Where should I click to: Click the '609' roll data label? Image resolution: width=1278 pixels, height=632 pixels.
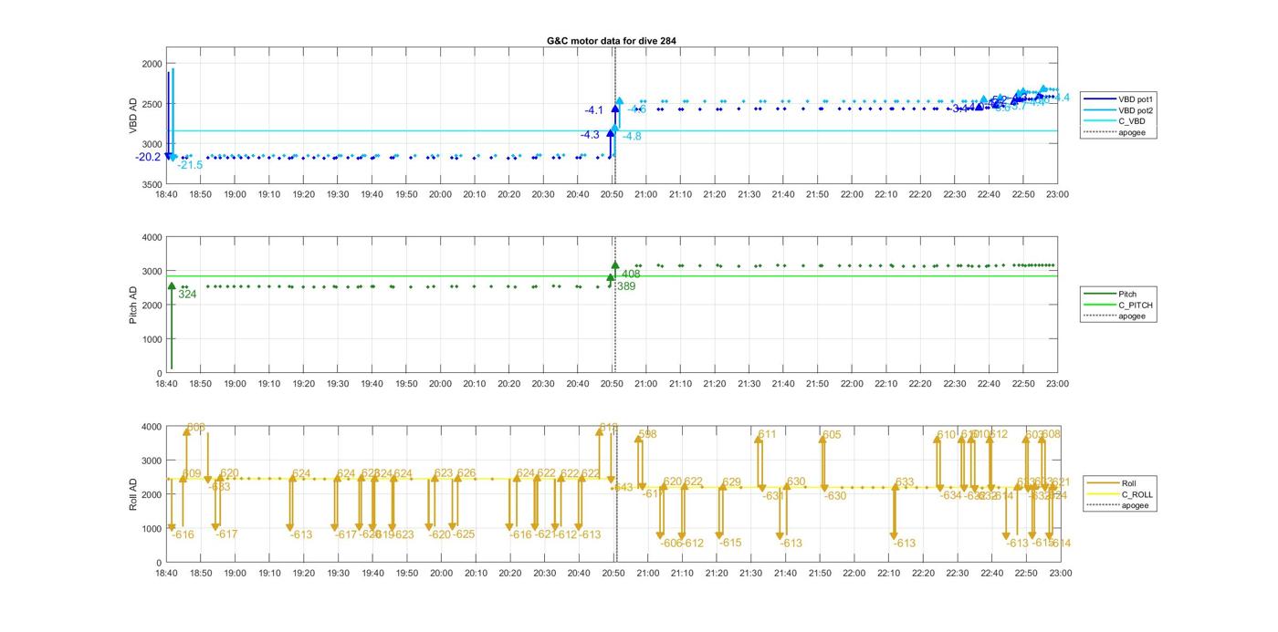192,473
